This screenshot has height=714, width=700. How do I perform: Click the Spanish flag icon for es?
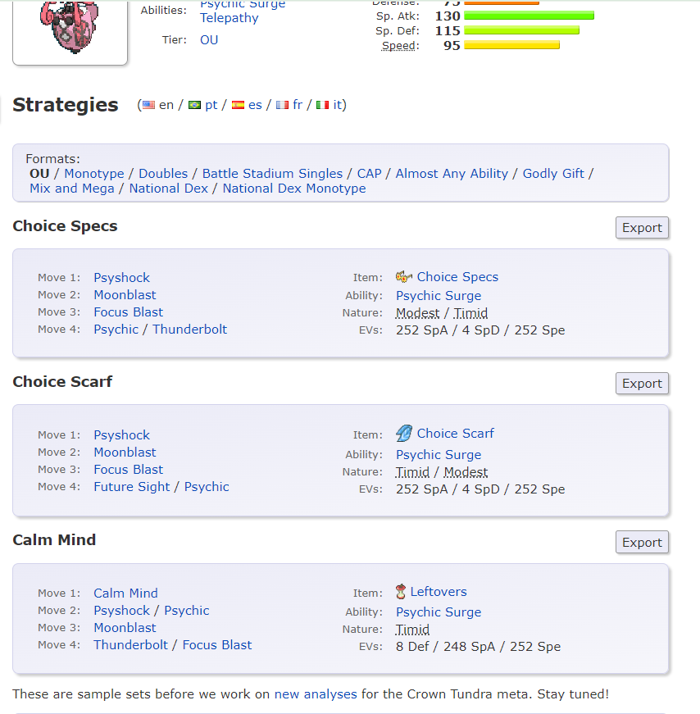tap(238, 105)
